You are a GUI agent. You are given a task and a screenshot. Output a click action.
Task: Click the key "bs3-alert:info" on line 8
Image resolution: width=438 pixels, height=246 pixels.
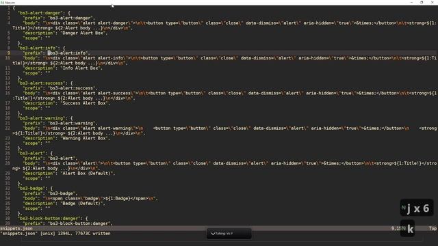[38, 48]
